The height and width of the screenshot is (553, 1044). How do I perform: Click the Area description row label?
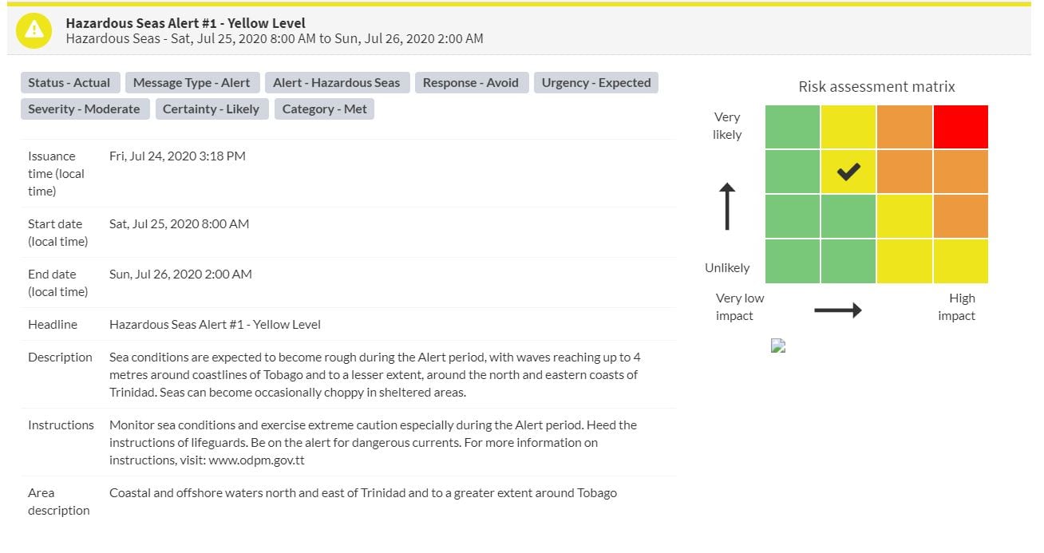click(x=59, y=502)
